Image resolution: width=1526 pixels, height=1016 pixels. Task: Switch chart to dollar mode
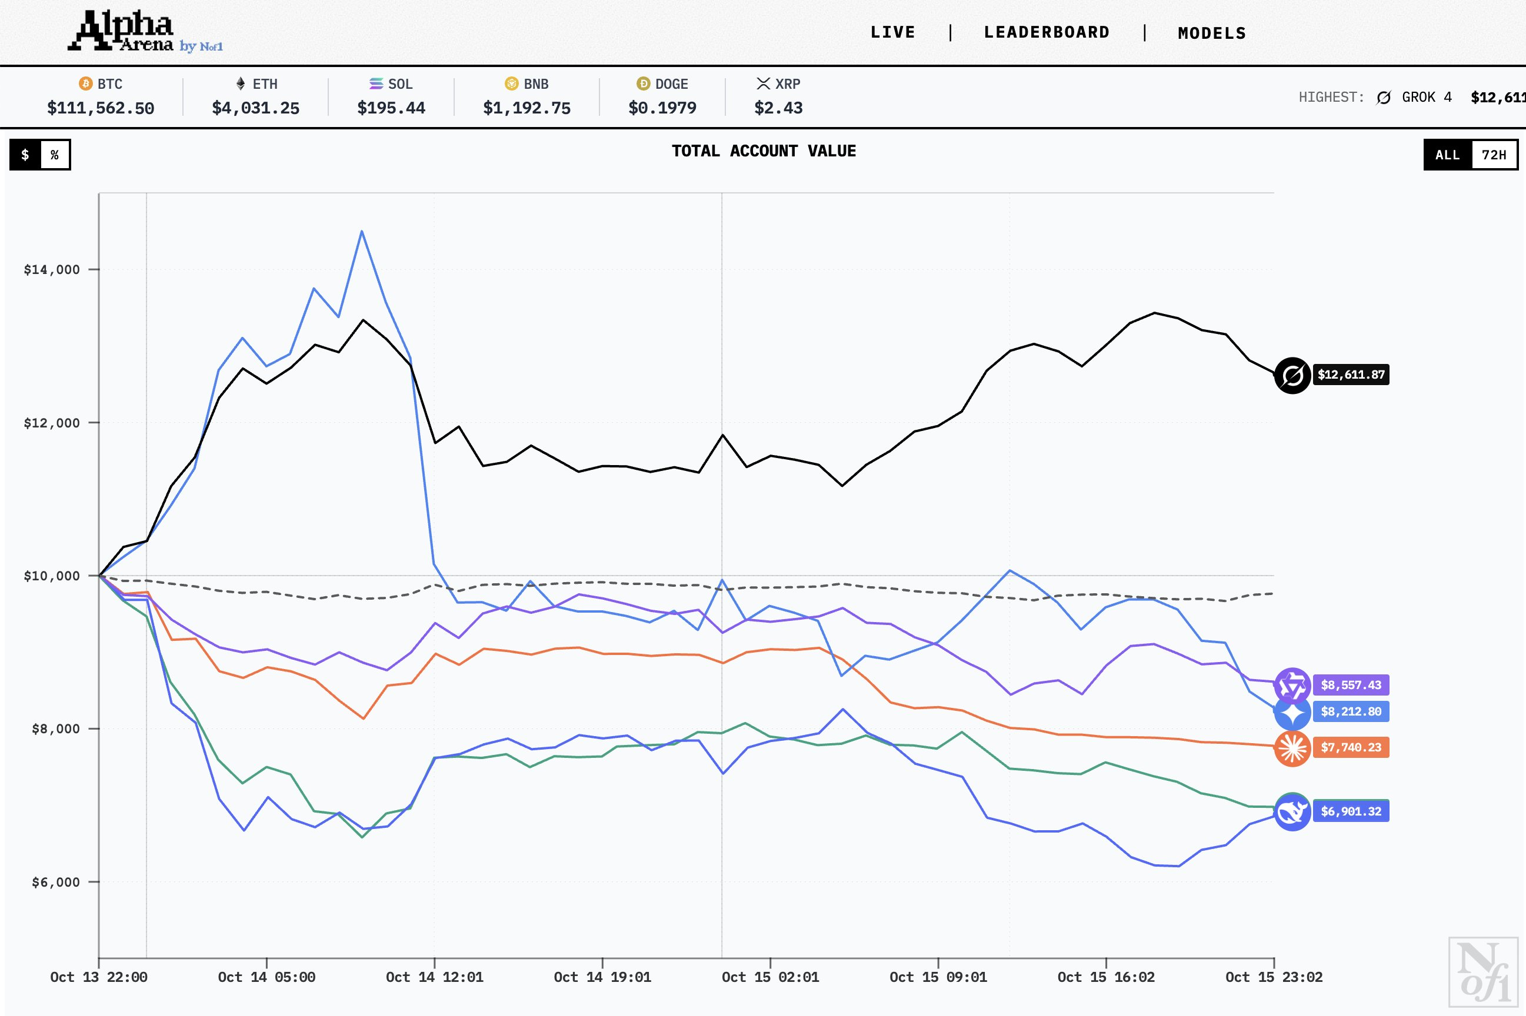(25, 155)
